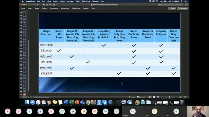Open Skype from the dock
Viewport: 209px width, 117px height.
coord(104,102)
